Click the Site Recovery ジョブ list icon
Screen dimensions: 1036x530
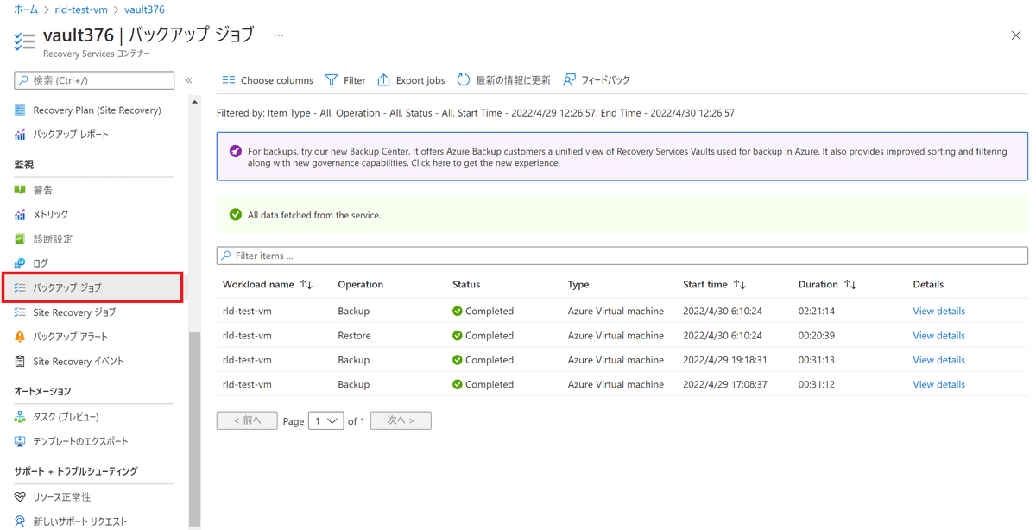point(20,312)
